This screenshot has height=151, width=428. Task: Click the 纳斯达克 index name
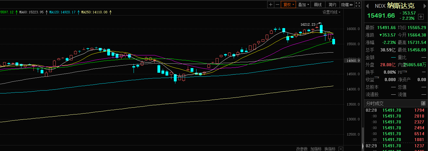(401, 6)
